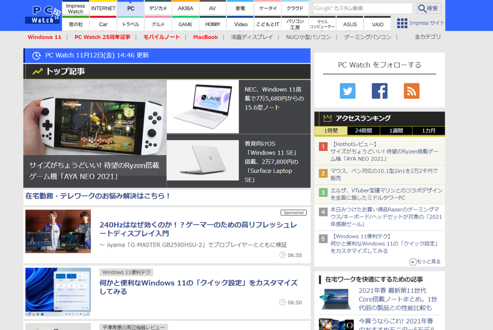This screenshot has height=330, width=493.
Task: Open ranking 3 エルザ VTuber article
Action: click(x=386, y=194)
